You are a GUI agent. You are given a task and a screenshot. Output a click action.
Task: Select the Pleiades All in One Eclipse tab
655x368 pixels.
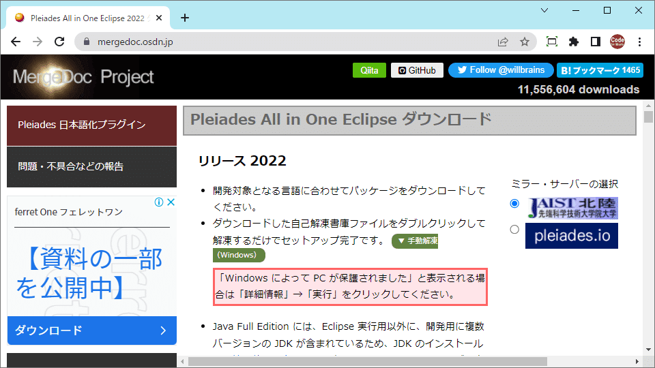[87, 18]
